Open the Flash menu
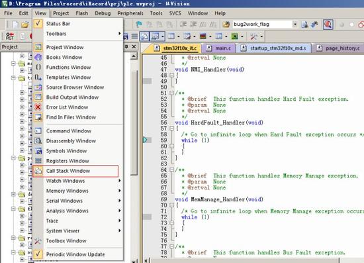This screenshot has height=263, width=364. [x=81, y=13]
